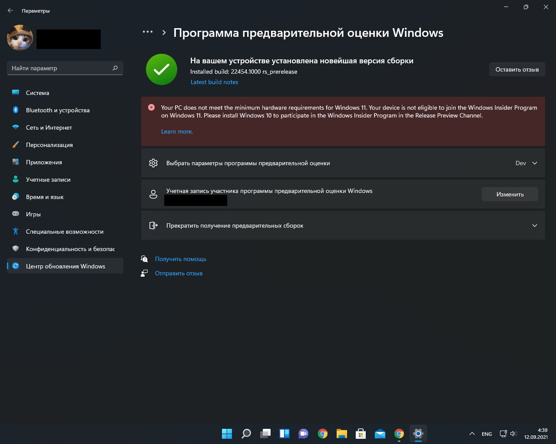The height and width of the screenshot is (444, 556).
Task: Open Приложения section
Action: [x=65, y=162]
